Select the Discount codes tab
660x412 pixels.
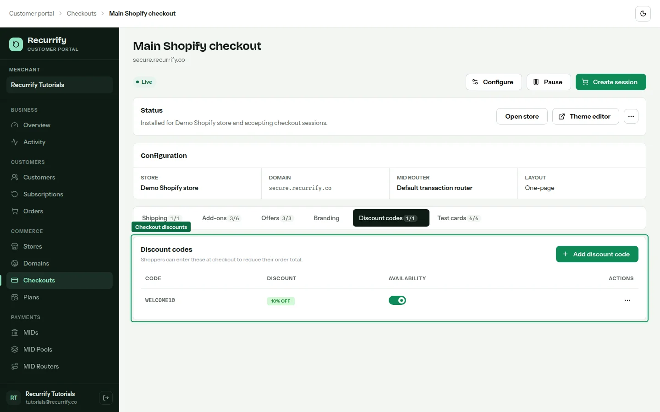coord(391,218)
